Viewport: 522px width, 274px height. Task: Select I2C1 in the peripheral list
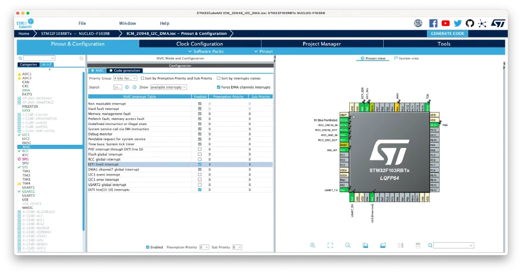(x=26, y=134)
